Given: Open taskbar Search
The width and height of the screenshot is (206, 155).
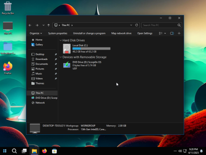Looking at the screenshot, I should pos(14,151).
